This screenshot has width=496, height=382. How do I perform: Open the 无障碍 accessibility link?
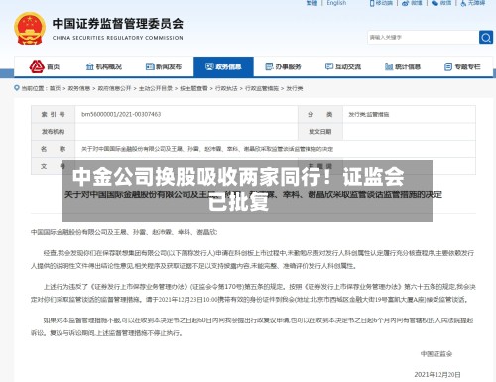(473, 3)
